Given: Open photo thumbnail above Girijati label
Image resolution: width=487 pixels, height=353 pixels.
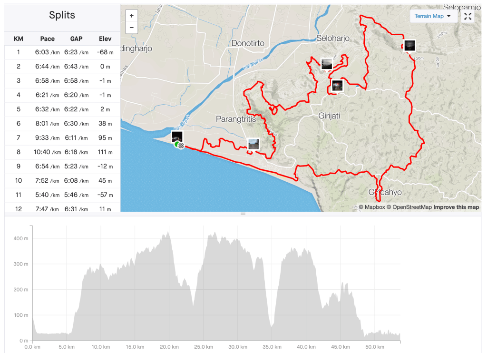Looking at the screenshot, I should (x=337, y=86).
